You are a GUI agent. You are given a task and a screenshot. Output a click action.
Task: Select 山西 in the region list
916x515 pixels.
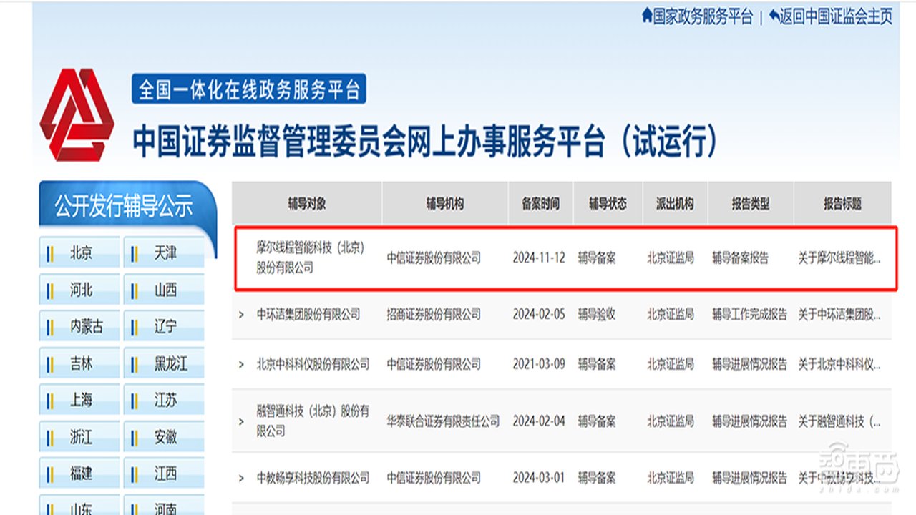(164, 290)
